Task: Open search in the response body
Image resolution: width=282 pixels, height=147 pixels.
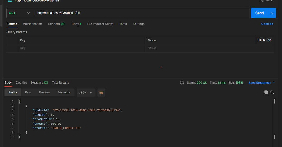Action: (x=272, y=92)
